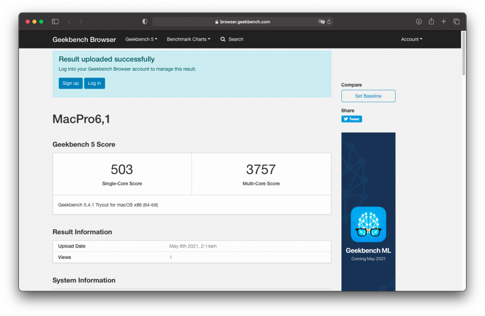Click the single-core score 503
This screenshot has height=316, width=485.
click(x=122, y=170)
